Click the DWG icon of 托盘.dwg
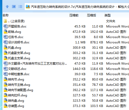The width and height of the screenshot is (129, 110). click(x=6, y=47)
